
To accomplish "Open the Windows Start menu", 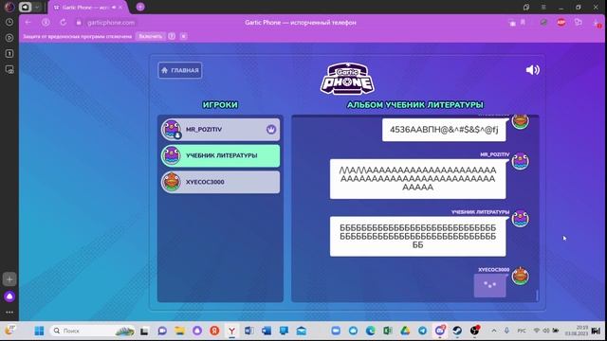I will point(39,331).
